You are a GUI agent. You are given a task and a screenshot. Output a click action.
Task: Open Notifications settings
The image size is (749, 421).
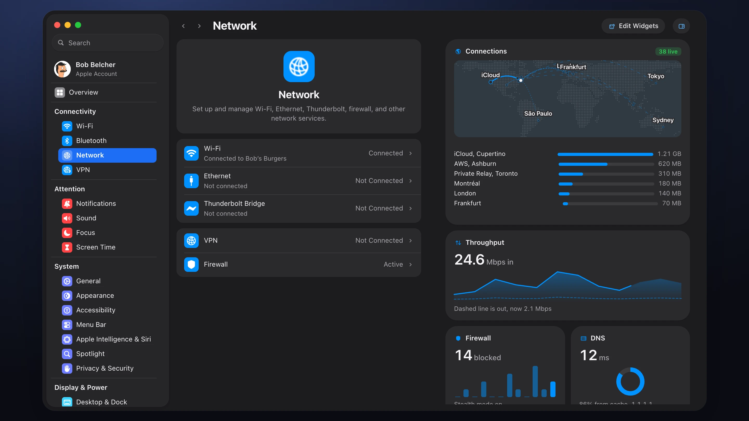pos(107,203)
